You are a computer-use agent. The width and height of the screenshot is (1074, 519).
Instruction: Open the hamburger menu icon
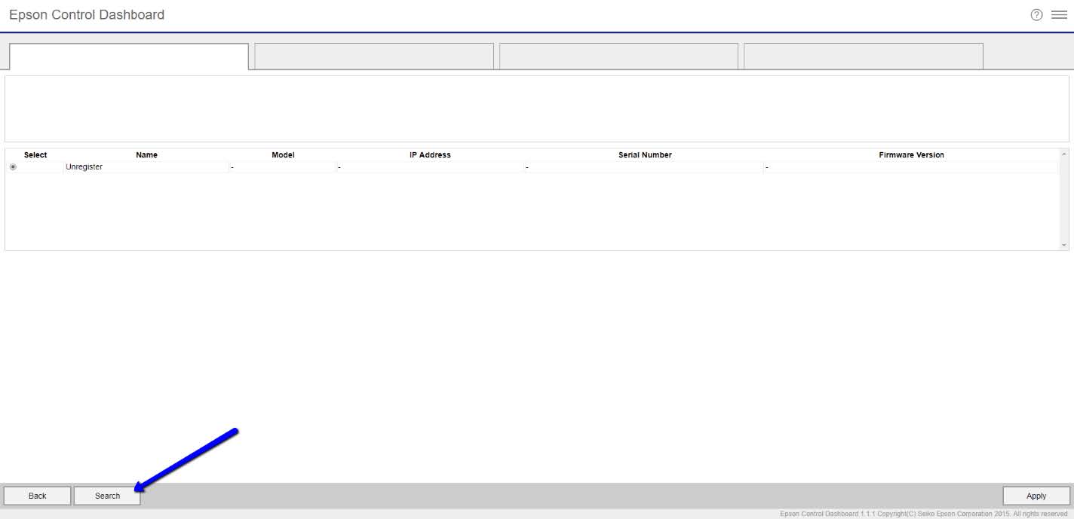[1059, 15]
